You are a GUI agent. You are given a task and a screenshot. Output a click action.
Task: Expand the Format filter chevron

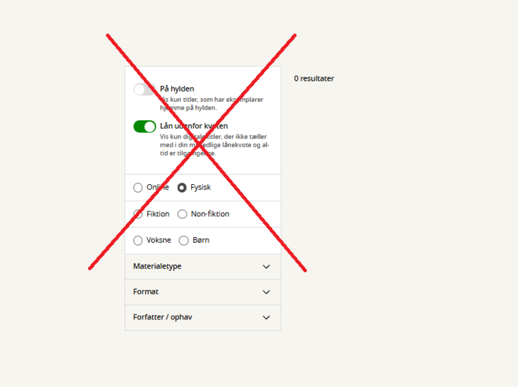267,292
